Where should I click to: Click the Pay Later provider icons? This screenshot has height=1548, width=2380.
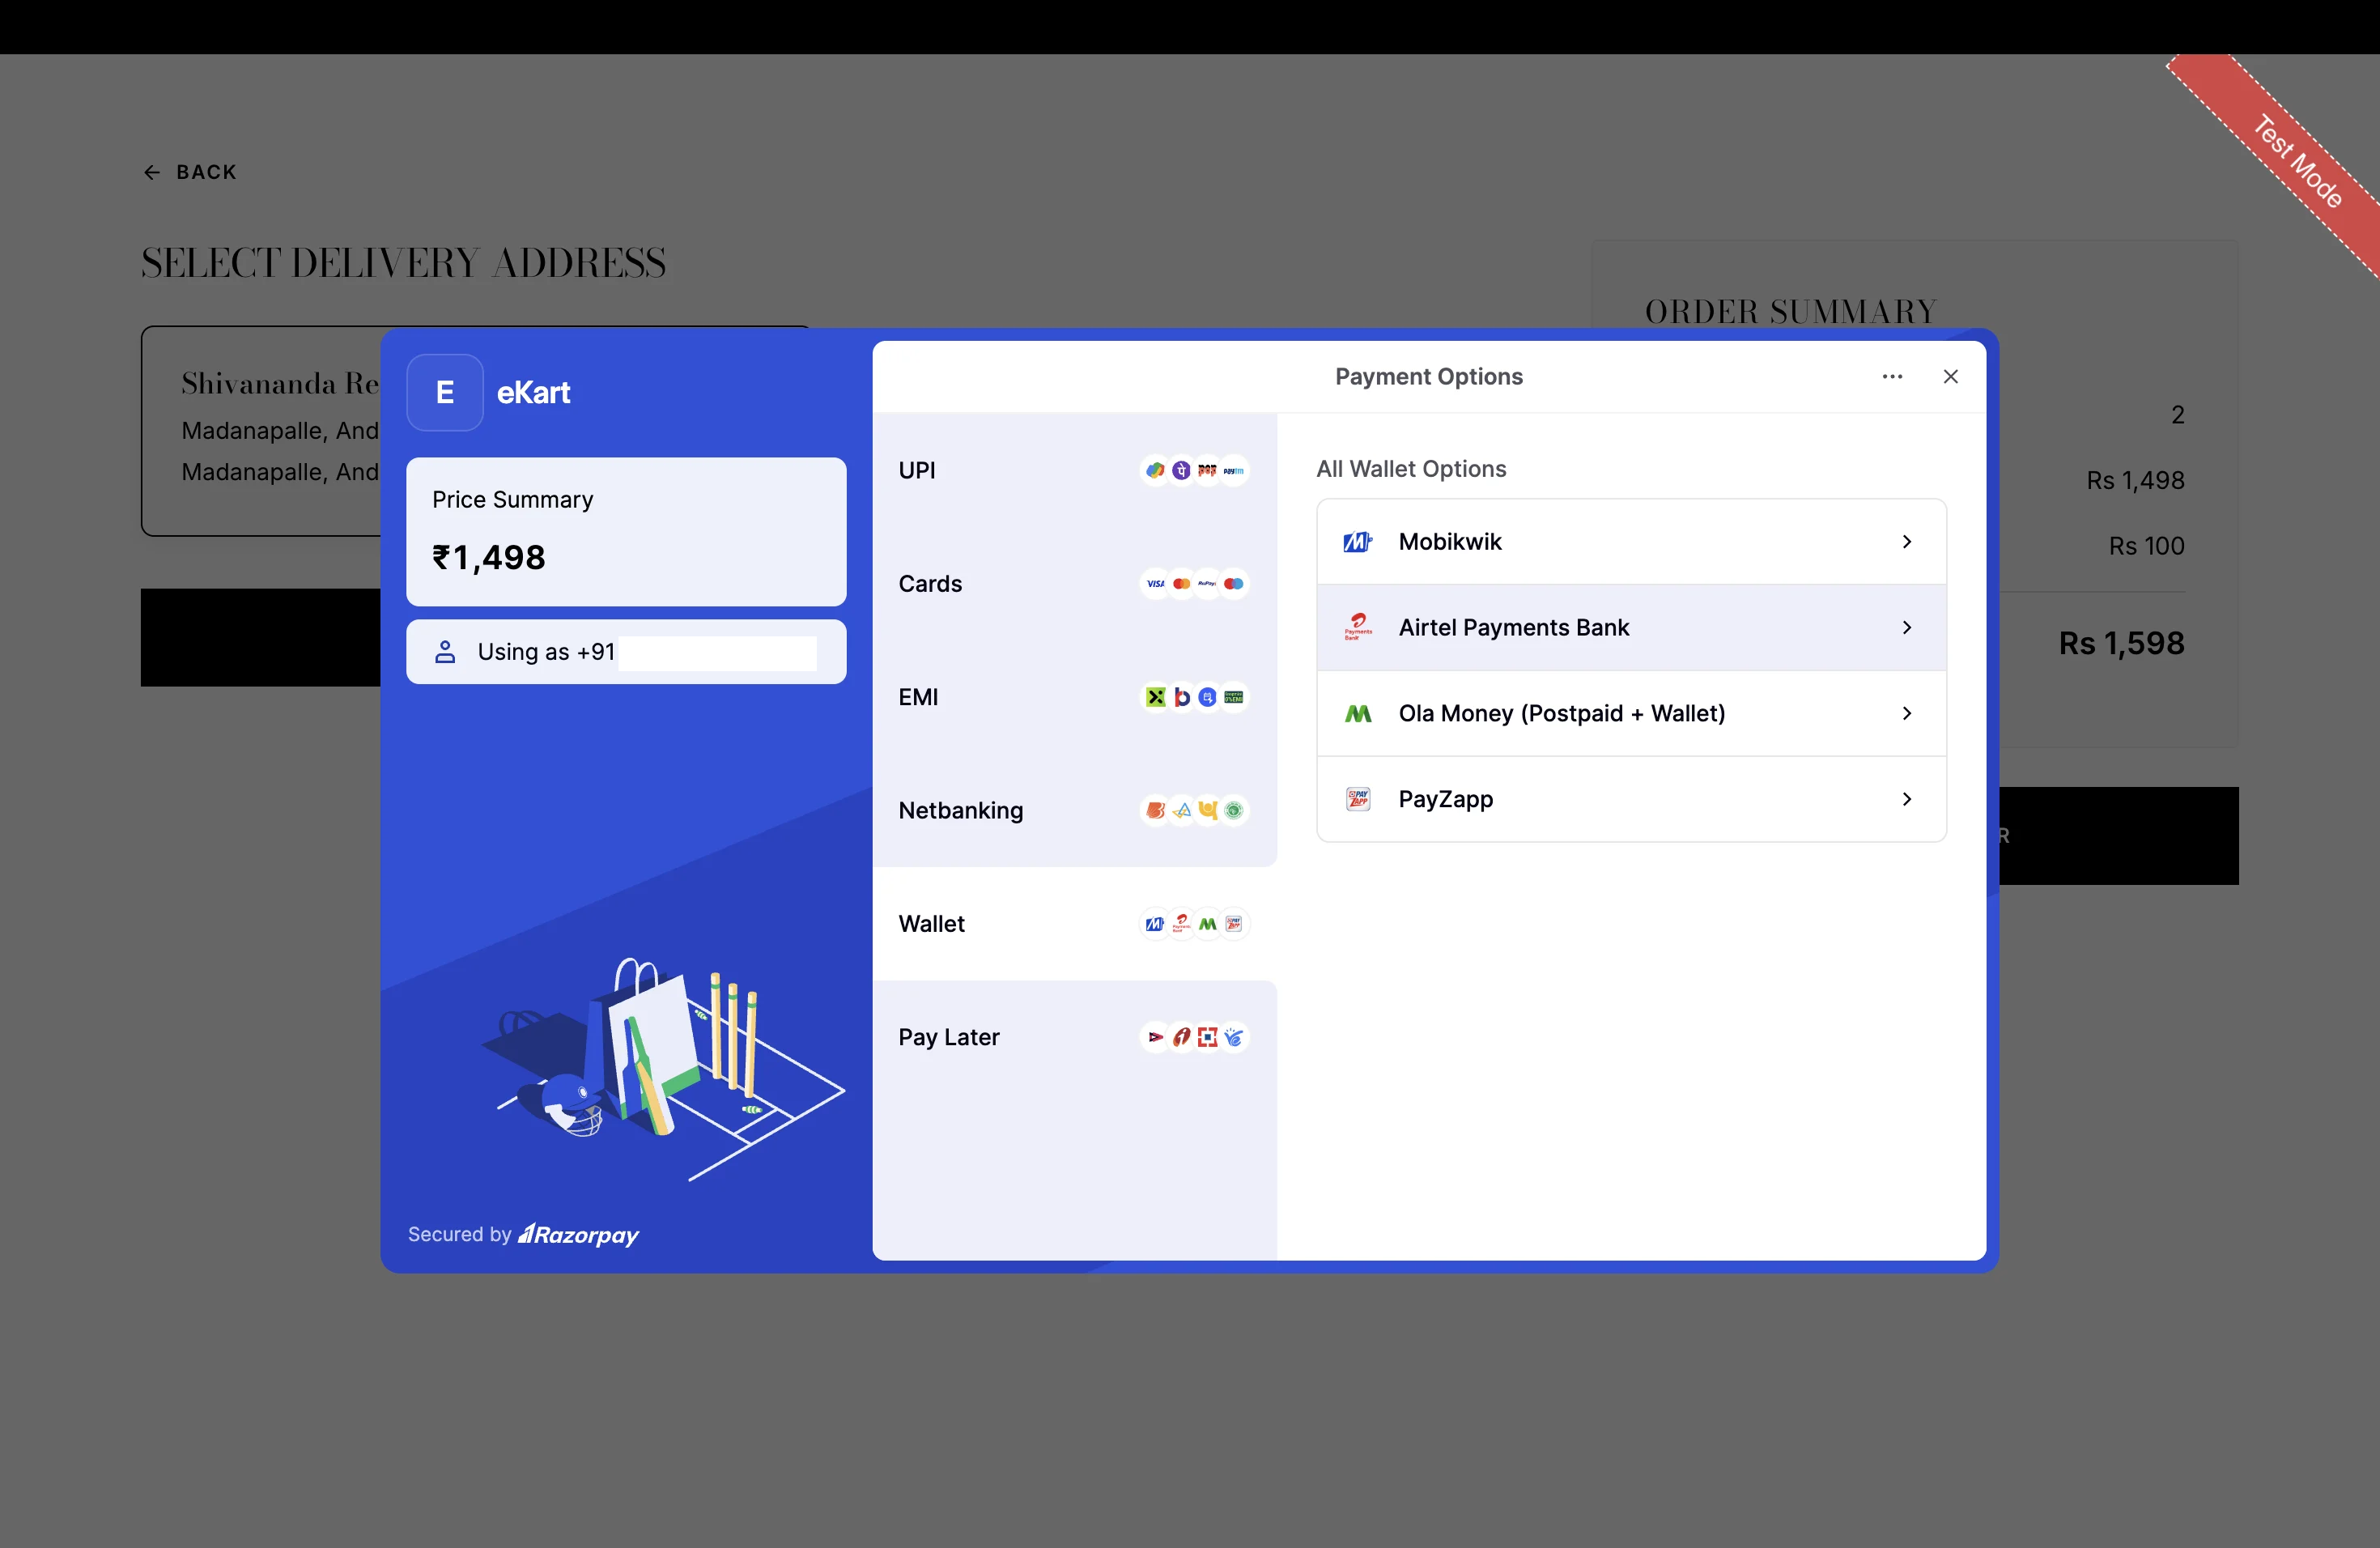tap(1194, 1037)
